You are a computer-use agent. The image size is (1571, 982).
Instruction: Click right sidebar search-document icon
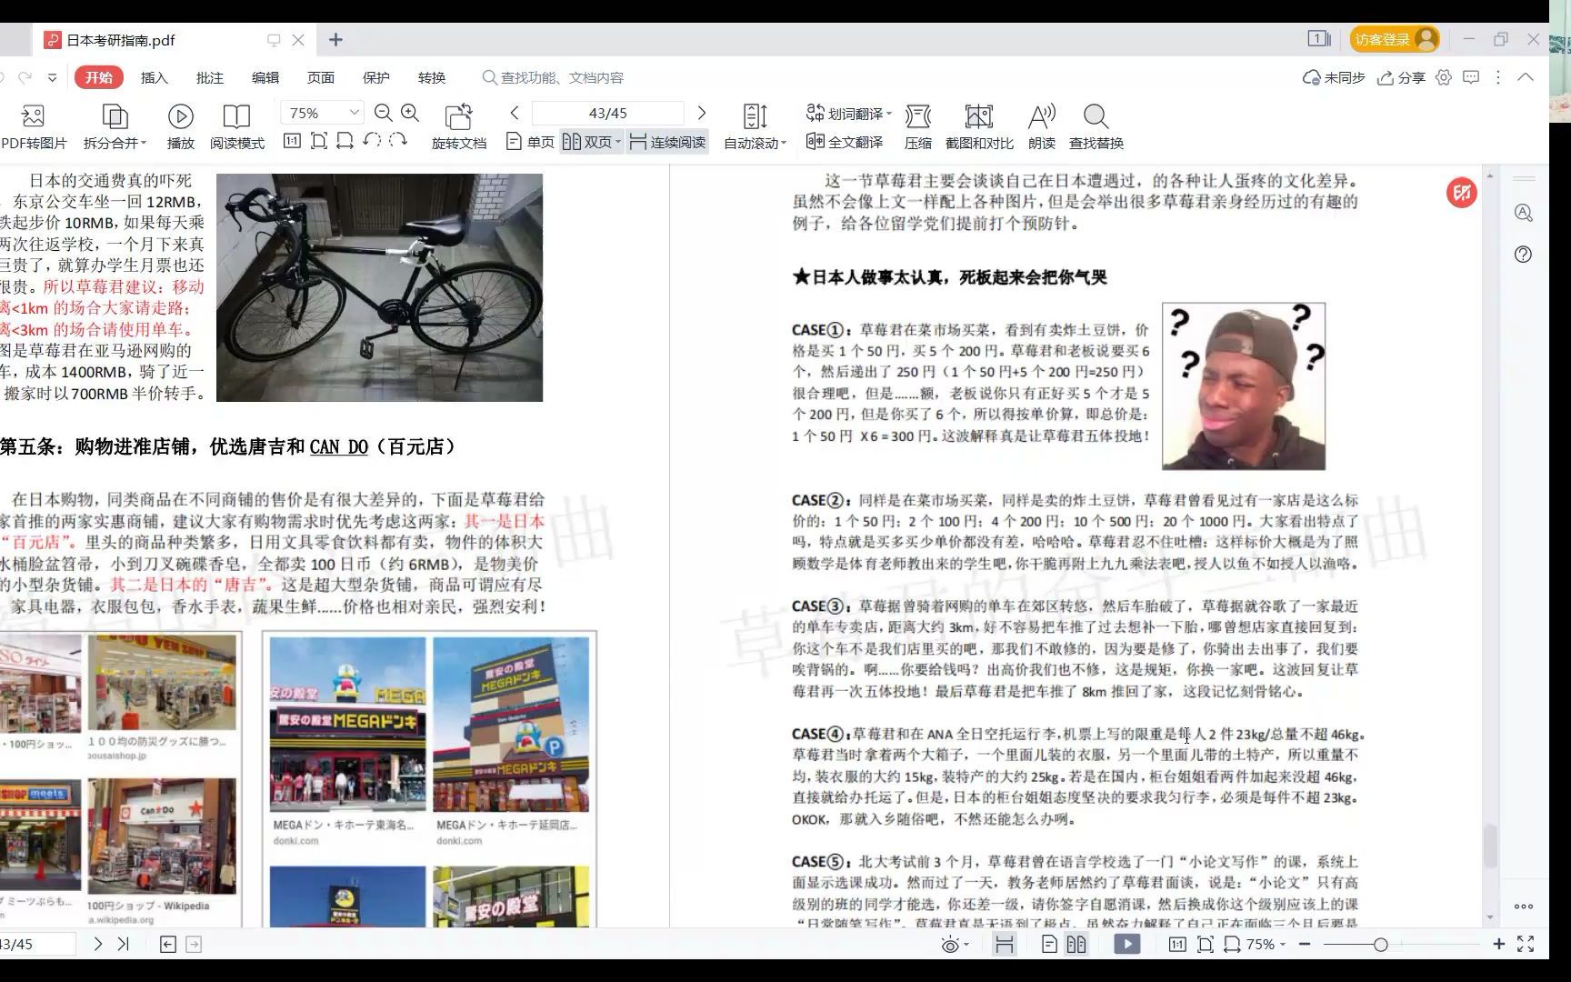click(1524, 213)
